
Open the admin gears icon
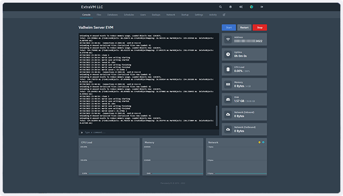tap(241, 7)
